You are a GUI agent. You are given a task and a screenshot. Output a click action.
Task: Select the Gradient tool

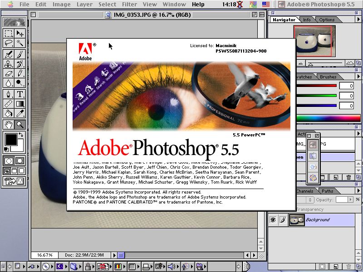coord(20,104)
